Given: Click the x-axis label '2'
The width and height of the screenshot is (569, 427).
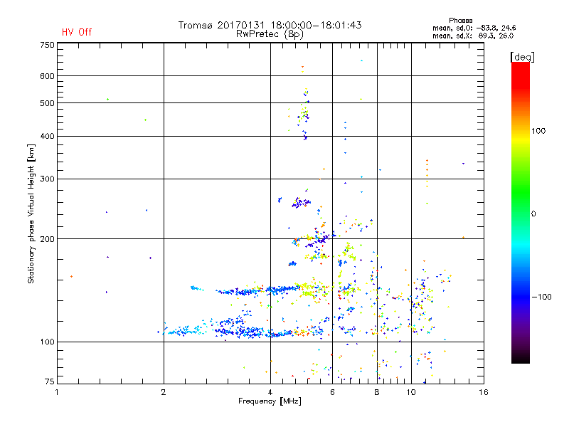Looking at the screenshot, I should tap(164, 392).
